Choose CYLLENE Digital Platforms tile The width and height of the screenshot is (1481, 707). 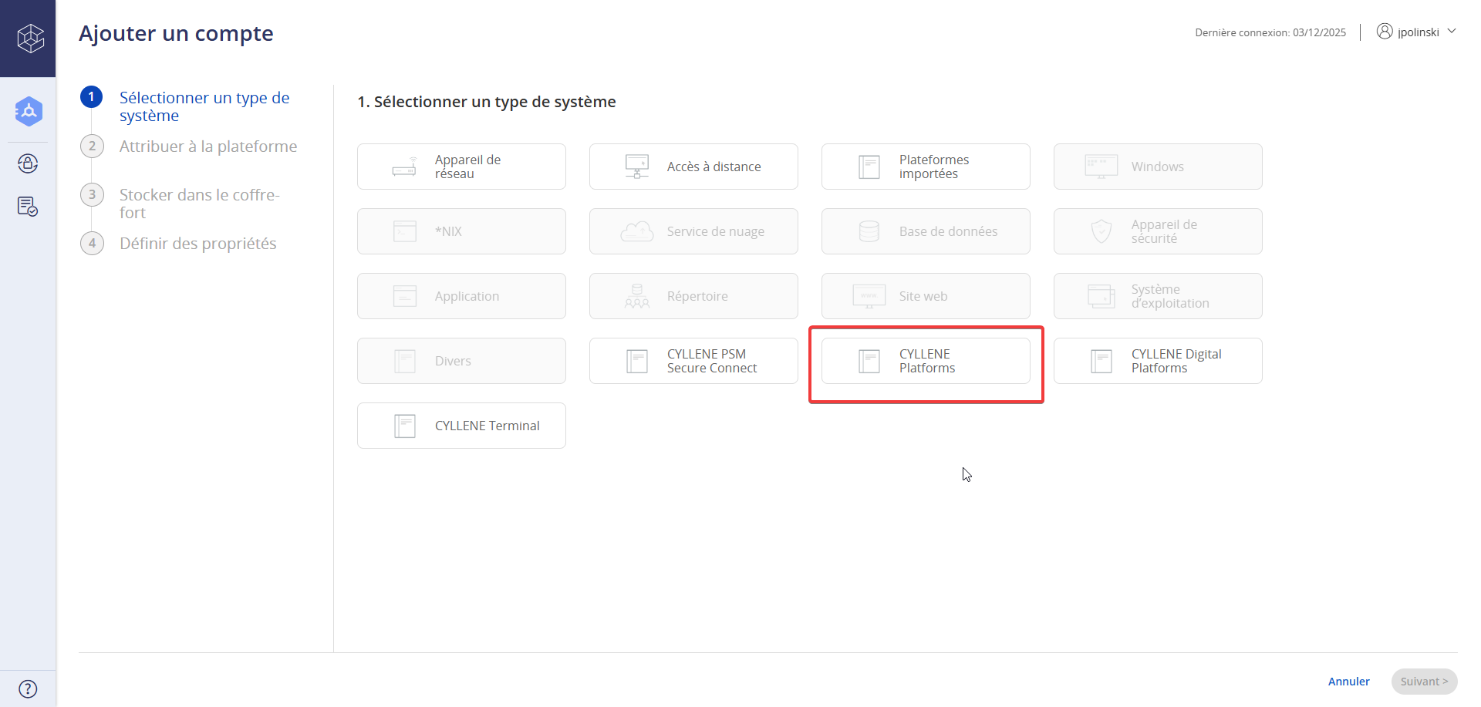[x=1157, y=361]
